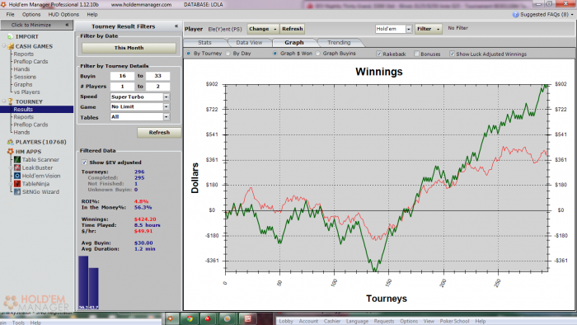Toggle the Rakeback checkbox
This screenshot has width=577, height=325.
click(x=378, y=54)
